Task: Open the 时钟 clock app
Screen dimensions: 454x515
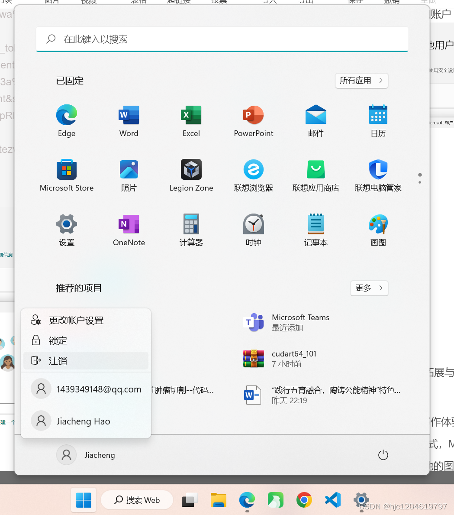Action: pyautogui.click(x=254, y=230)
